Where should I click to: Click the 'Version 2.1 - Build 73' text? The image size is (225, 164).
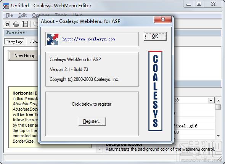(69, 69)
